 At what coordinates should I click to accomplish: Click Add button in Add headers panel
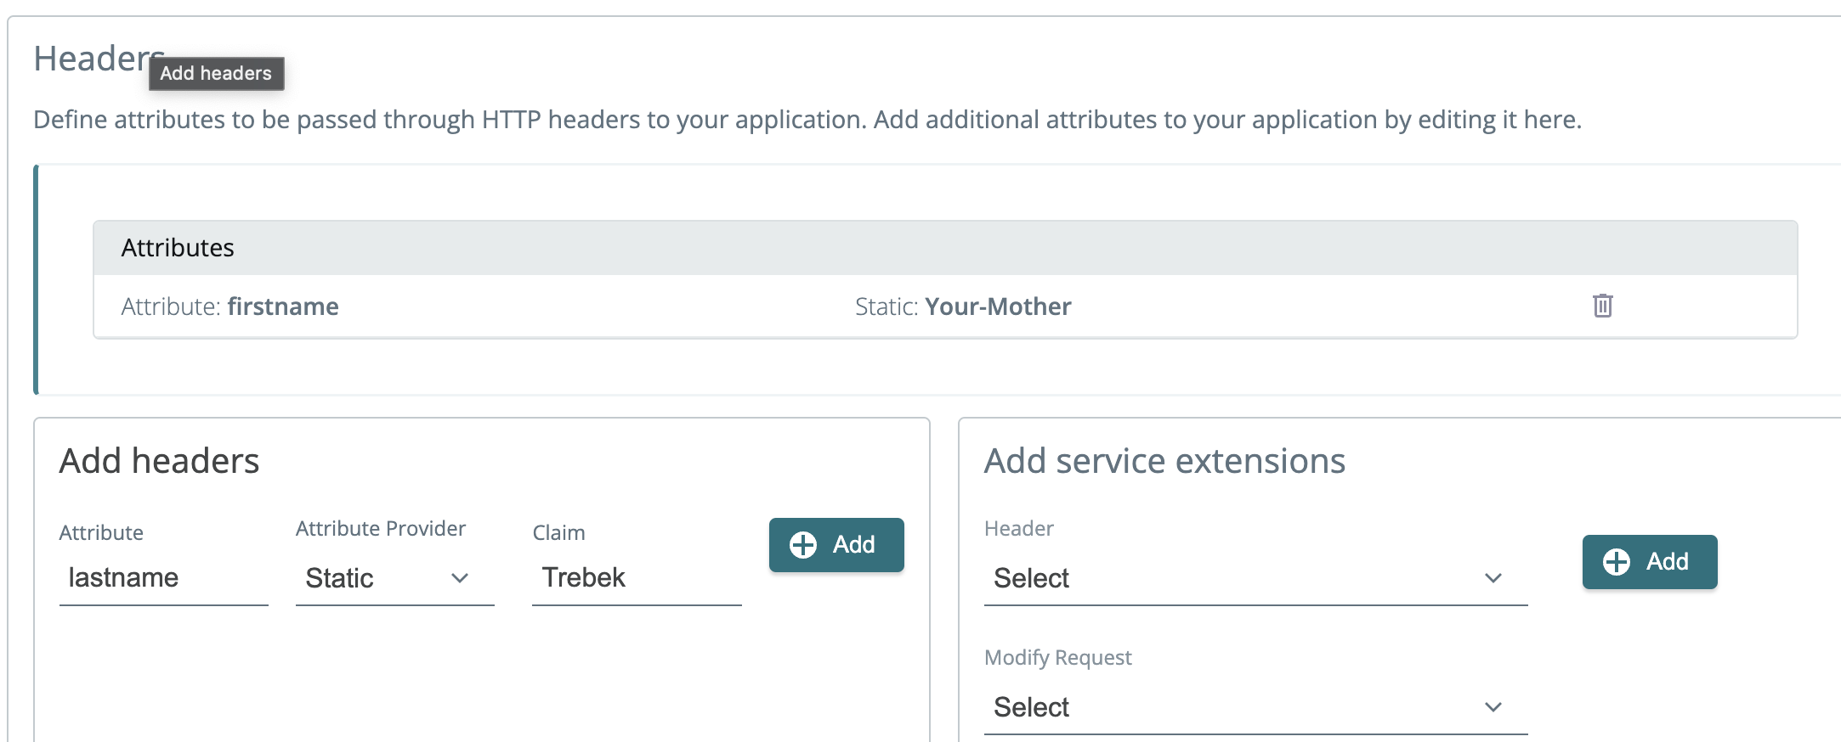point(836,545)
